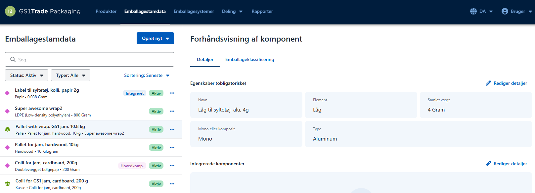Open three-dot menu for Super awesome wrap2
Viewport: 535px width, 193px height.
(x=172, y=111)
